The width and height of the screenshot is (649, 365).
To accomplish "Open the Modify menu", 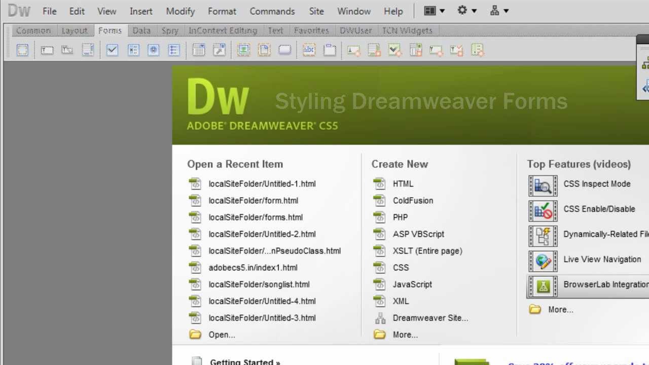I will tap(181, 11).
